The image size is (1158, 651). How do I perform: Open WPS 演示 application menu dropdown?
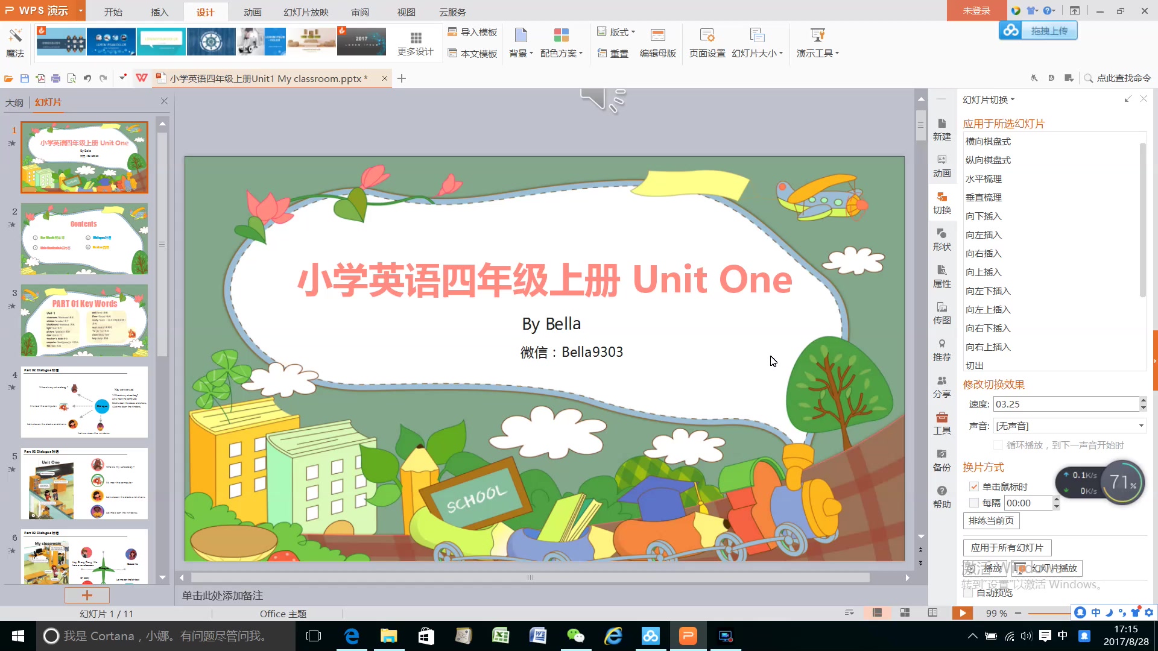(x=80, y=11)
